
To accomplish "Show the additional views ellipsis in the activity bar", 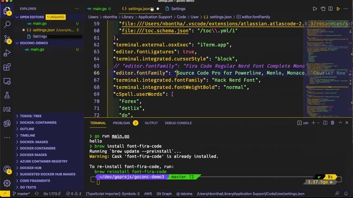I will [7, 137].
